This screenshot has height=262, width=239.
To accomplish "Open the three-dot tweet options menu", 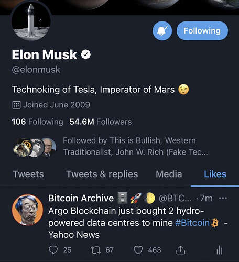I will (x=223, y=198).
